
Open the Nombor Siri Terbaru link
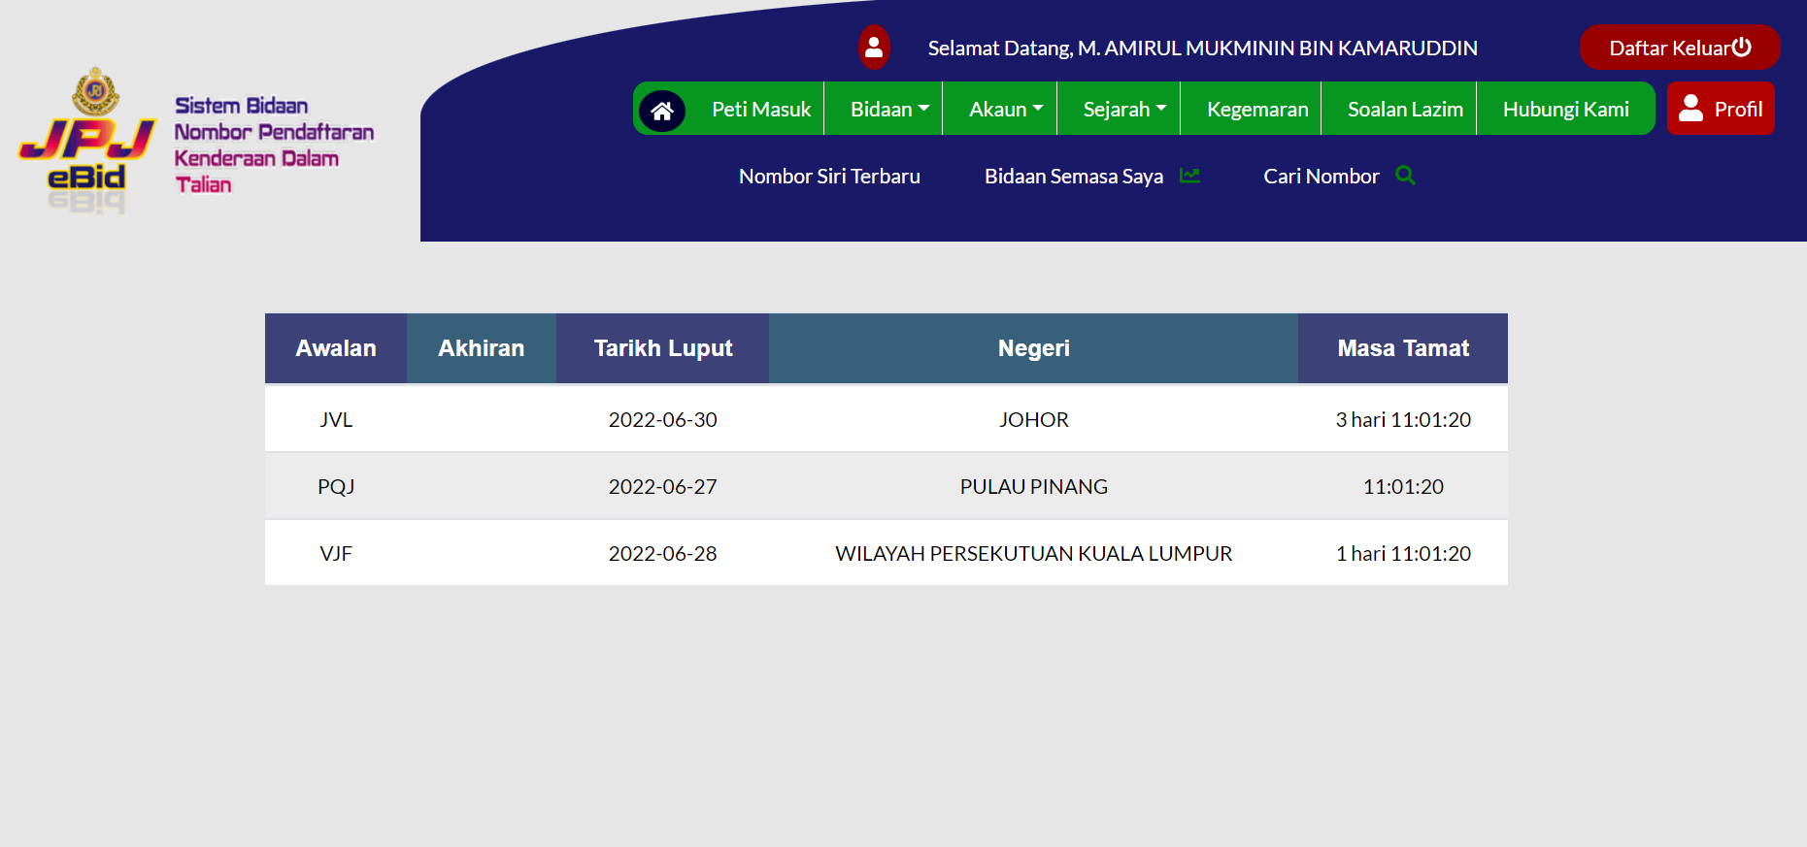(x=829, y=176)
